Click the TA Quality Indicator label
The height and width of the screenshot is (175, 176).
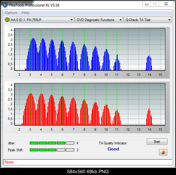113,143
